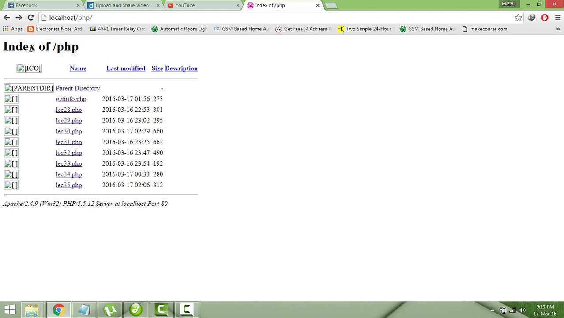Open getinfo.php file
This screenshot has width=564, height=318.
click(x=71, y=99)
